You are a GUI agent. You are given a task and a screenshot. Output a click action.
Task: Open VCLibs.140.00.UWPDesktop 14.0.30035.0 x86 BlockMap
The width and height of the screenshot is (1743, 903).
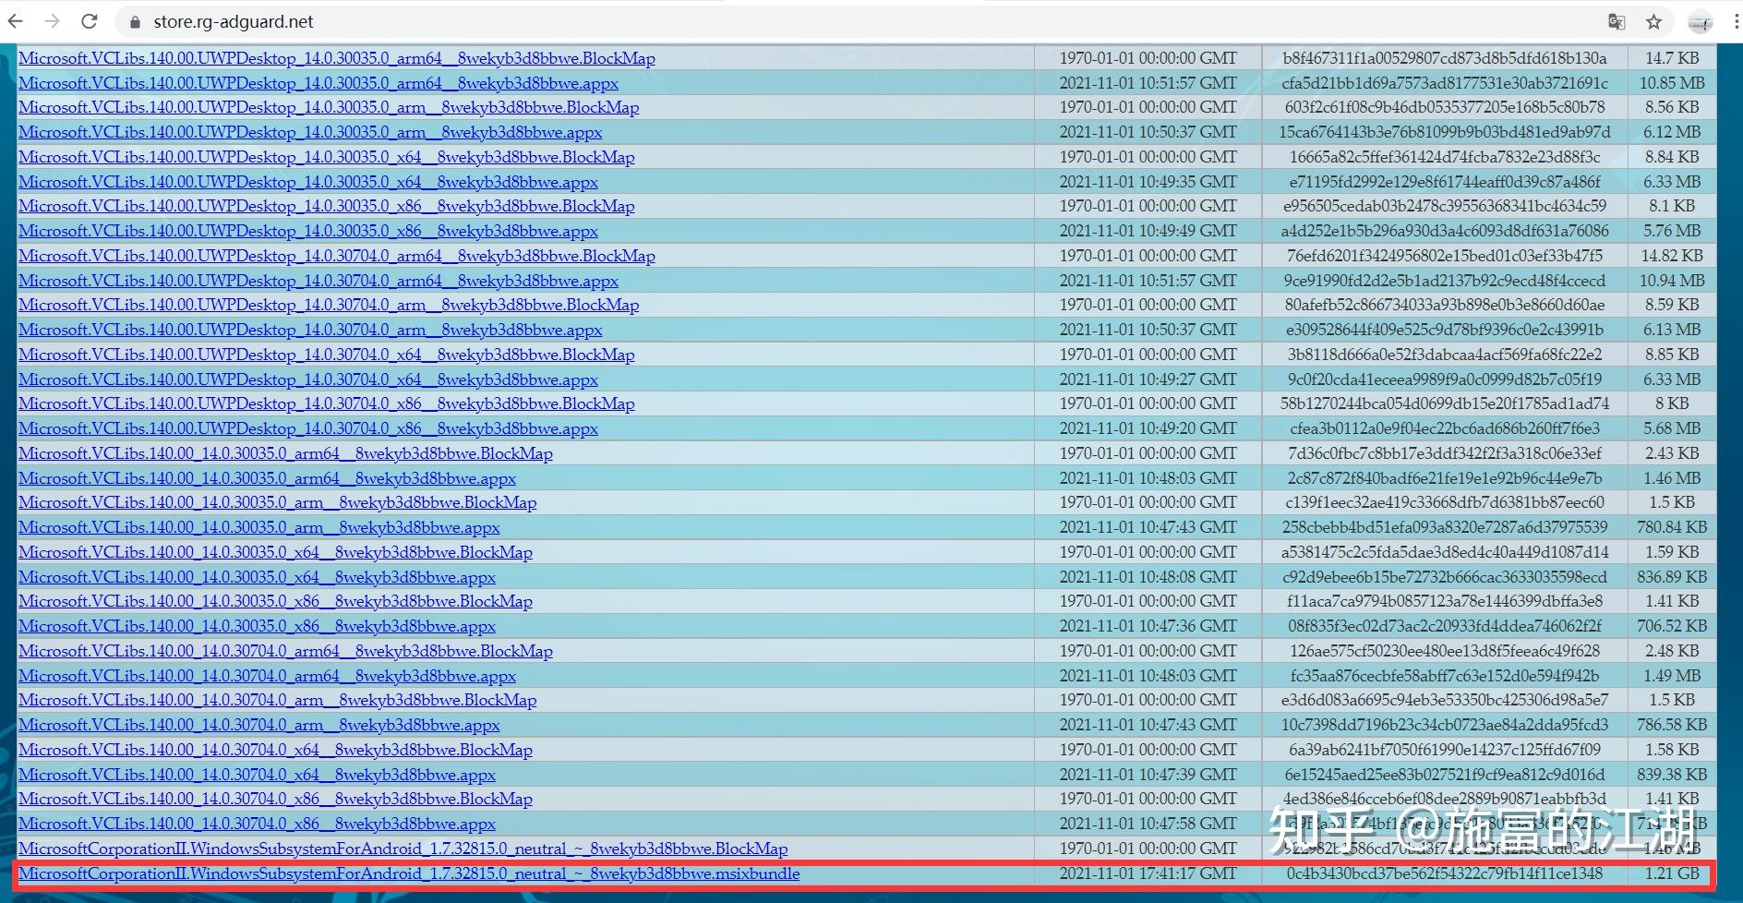click(327, 206)
